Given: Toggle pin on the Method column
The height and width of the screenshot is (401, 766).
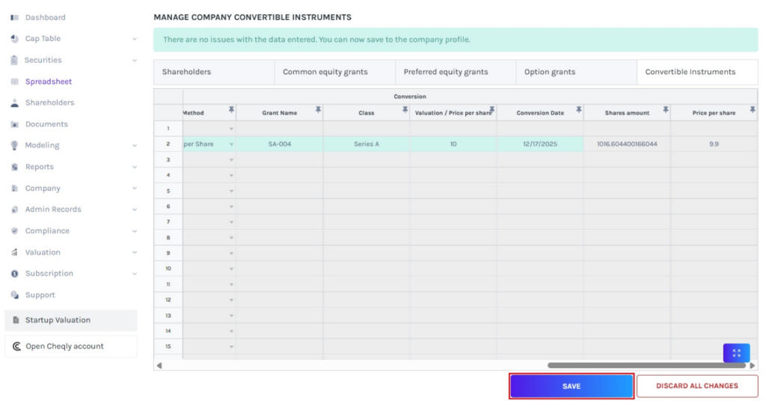Looking at the screenshot, I should click(231, 110).
